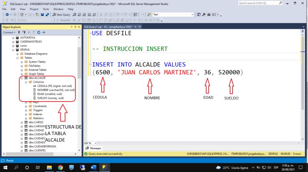Click the Filter icon in Object Explorer
The image size is (308, 172).
[x=34, y=33]
